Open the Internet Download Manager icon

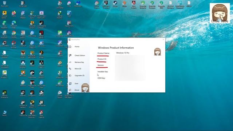tap(60, 15)
